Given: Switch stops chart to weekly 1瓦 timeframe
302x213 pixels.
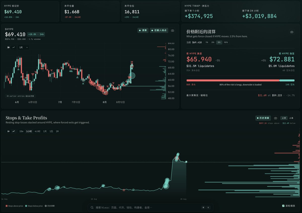Looking at the screenshot, I should (51, 131).
